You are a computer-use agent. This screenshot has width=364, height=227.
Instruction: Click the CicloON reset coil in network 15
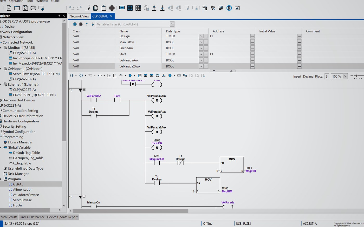(x=157, y=148)
